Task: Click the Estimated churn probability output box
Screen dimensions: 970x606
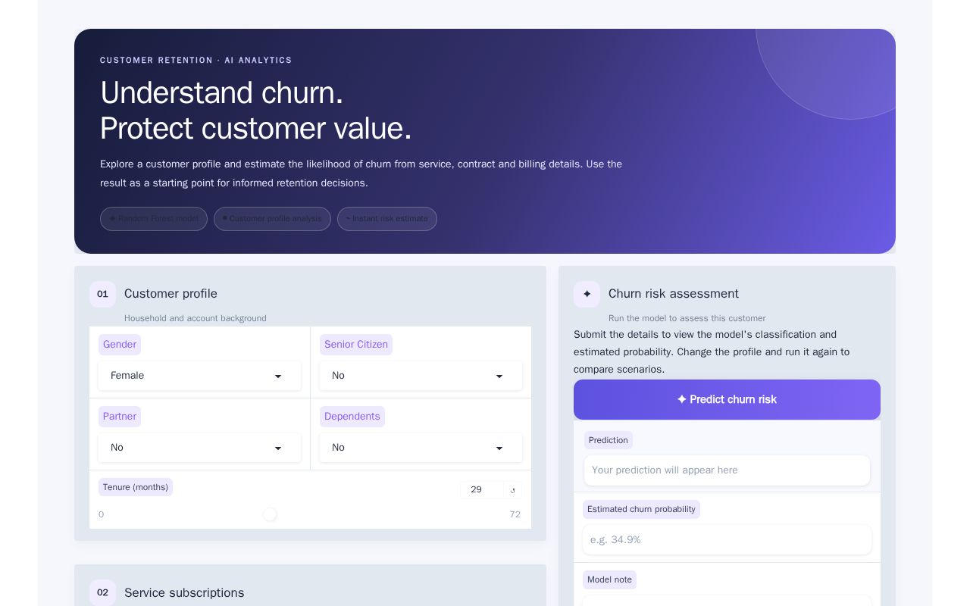Action: click(727, 540)
